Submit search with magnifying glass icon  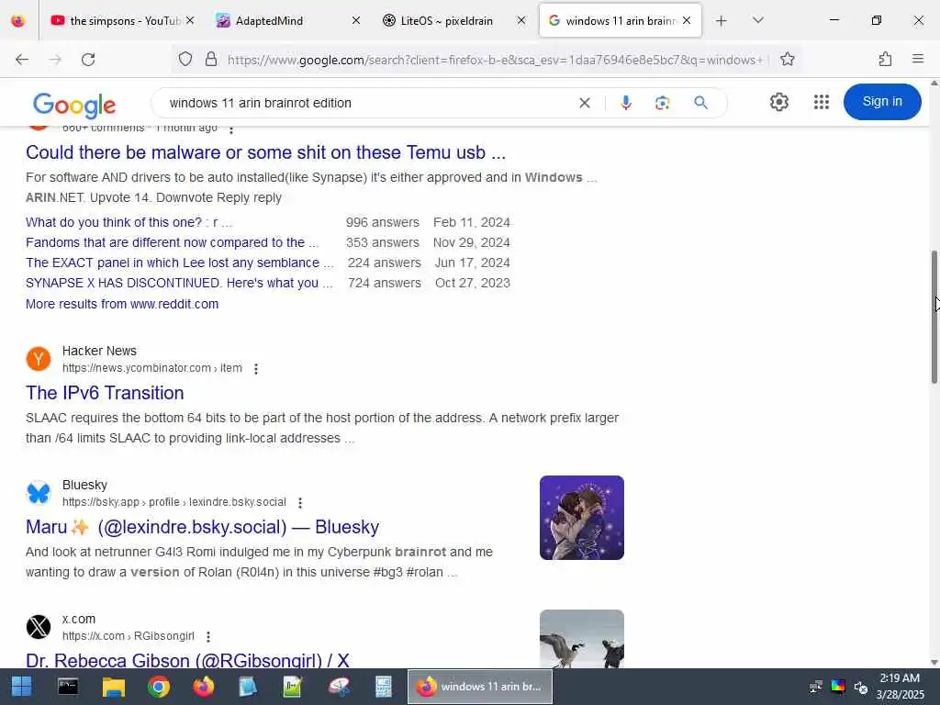pyautogui.click(x=700, y=103)
